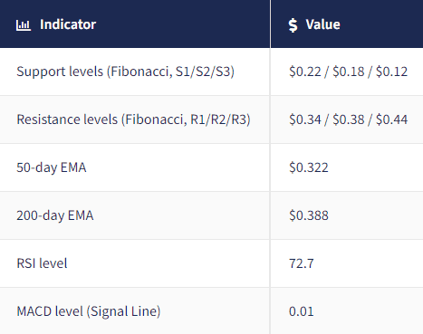Select the RSI level row label
Viewport: 423px width, 334px height.
[42, 263]
